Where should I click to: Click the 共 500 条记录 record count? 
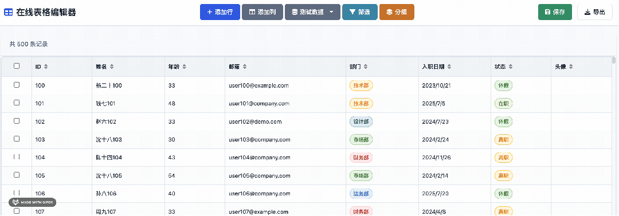29,44
